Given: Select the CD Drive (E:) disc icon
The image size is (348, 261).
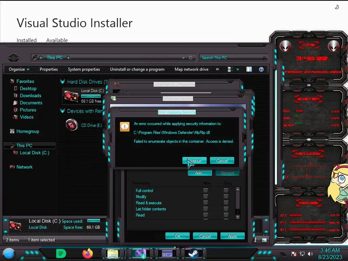Looking at the screenshot, I should click(x=72, y=125).
